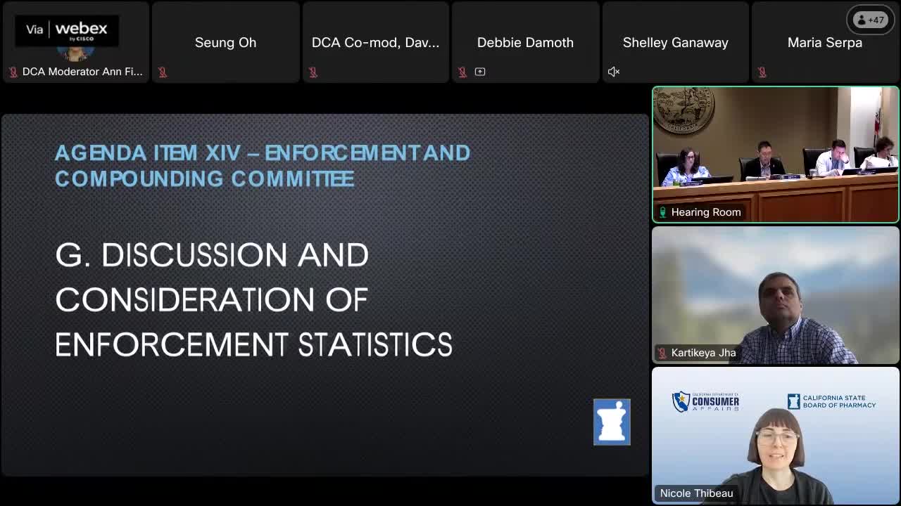Click DCA Moderator's muted microphone icon
The image size is (901, 506).
pyautogui.click(x=13, y=72)
